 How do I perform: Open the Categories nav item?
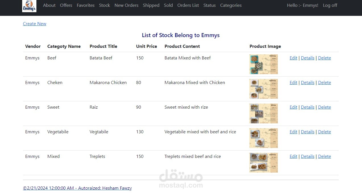click(x=231, y=5)
